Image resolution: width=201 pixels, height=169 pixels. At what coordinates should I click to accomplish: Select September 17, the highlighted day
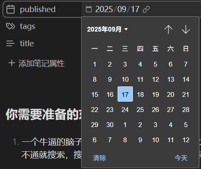[125, 94]
